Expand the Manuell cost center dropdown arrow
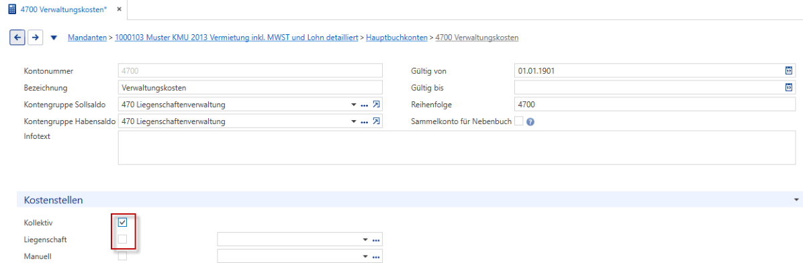 366,256
